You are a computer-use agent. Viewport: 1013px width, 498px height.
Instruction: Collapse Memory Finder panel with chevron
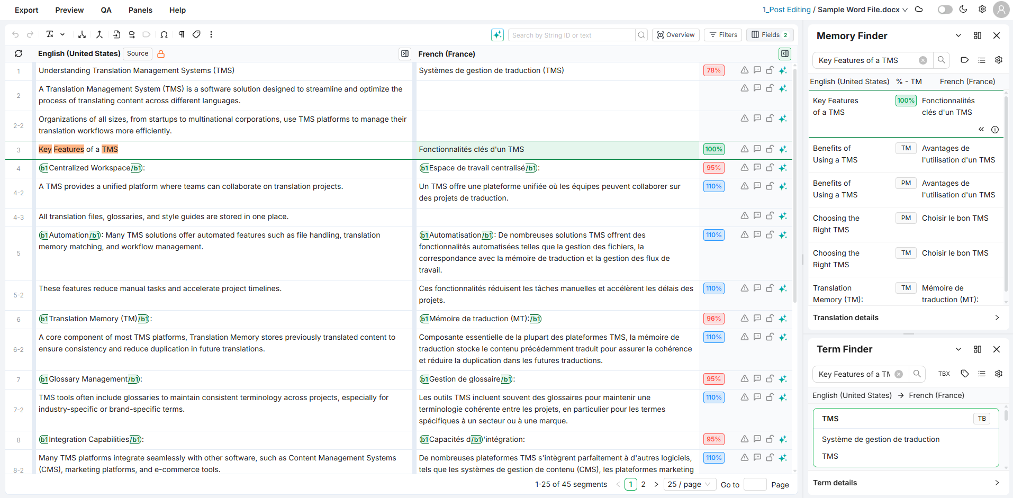pyautogui.click(x=958, y=36)
